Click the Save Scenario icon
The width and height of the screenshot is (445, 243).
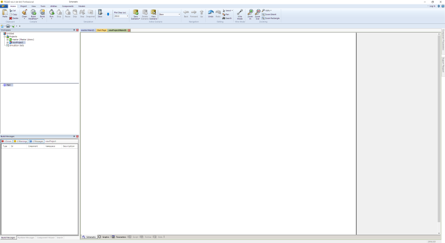pos(136,13)
